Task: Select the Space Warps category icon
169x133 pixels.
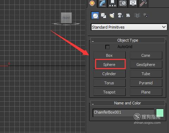Action: [137, 16]
